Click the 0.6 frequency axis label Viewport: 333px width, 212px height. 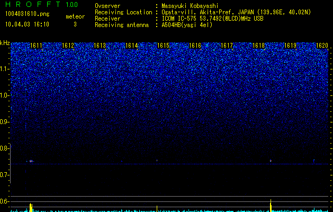coord(4,201)
